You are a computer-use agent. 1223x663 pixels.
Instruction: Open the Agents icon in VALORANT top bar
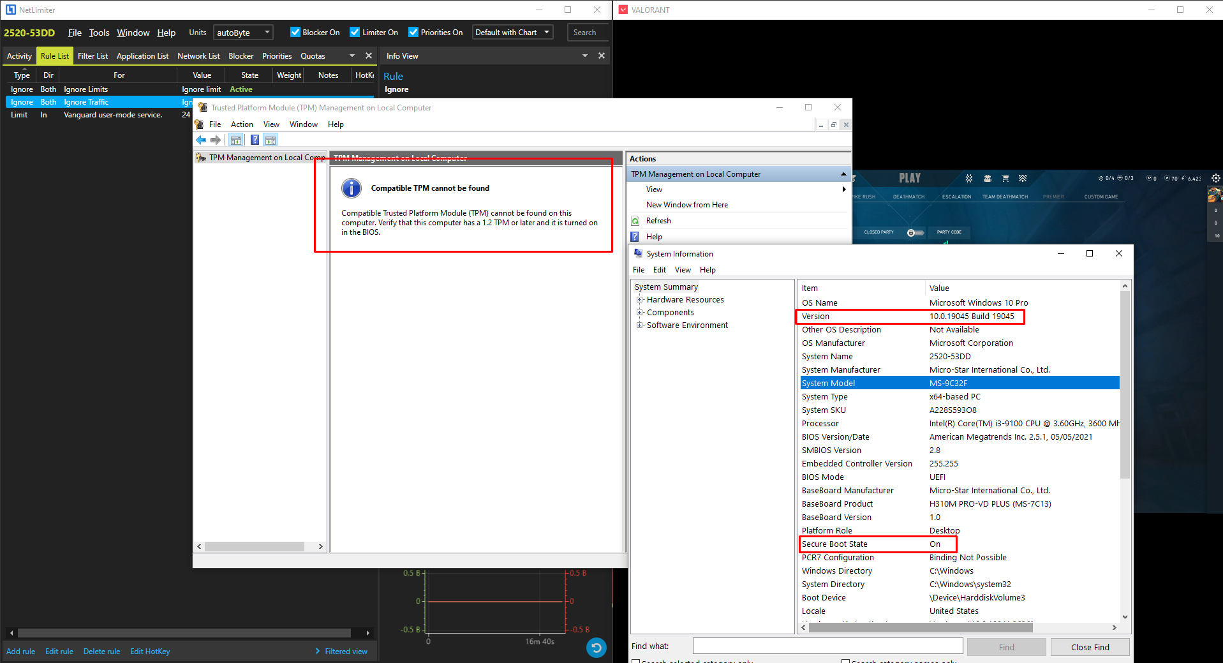coord(969,179)
